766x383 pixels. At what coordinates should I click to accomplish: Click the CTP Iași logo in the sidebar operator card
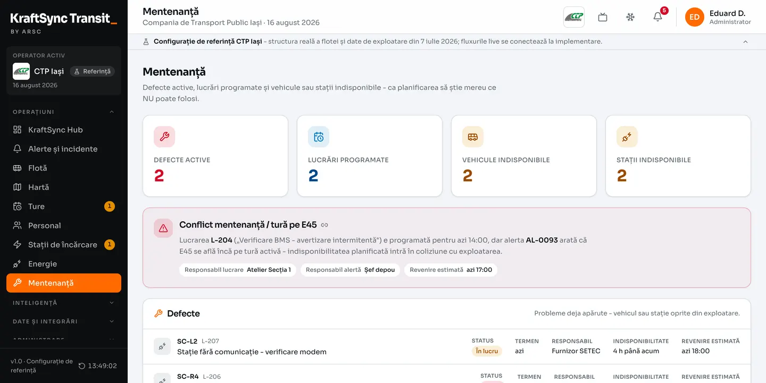click(21, 71)
